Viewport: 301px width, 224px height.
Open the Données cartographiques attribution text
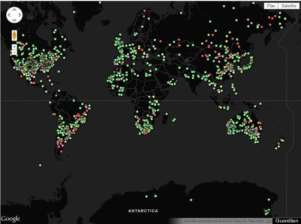(x=224, y=221)
